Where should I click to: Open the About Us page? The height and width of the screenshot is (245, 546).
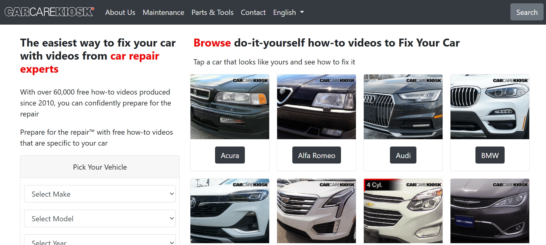coord(120,12)
